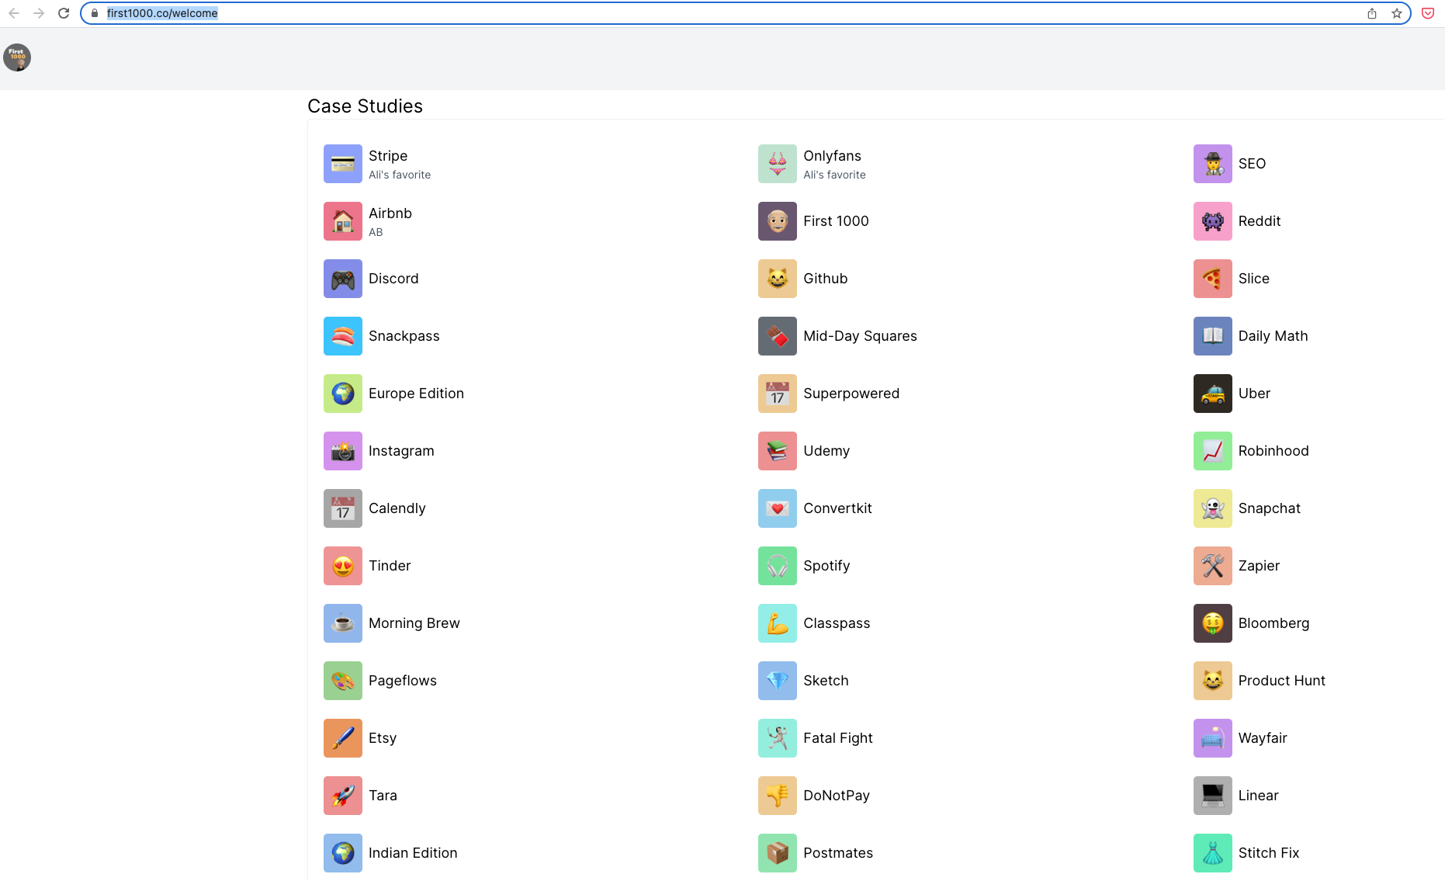
Task: Click the Tinder heart-eyes emoji icon
Action: 343,566
